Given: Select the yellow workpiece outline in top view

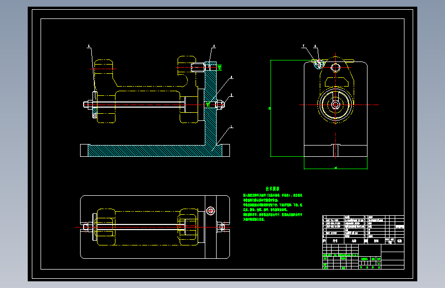Looking at the screenshot, I should tap(147, 227).
